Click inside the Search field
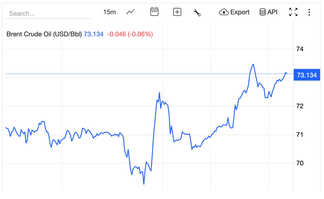The image size is (324, 199). (48, 13)
